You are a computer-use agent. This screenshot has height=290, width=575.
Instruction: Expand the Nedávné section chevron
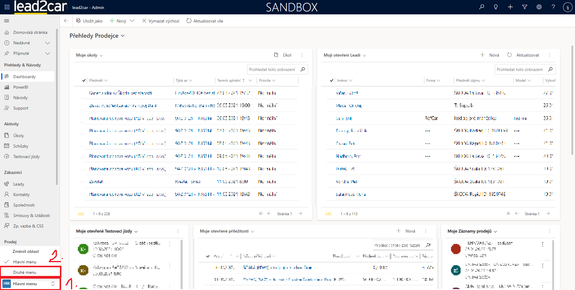48,43
